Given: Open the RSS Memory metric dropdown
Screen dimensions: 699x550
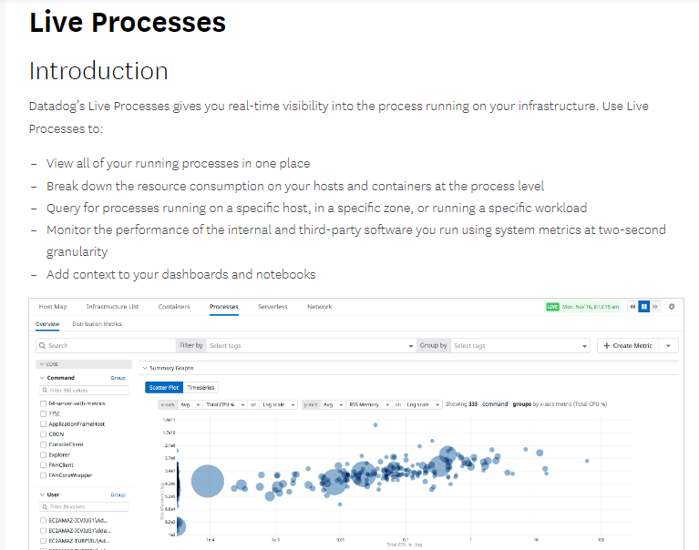Looking at the screenshot, I should tap(369, 404).
